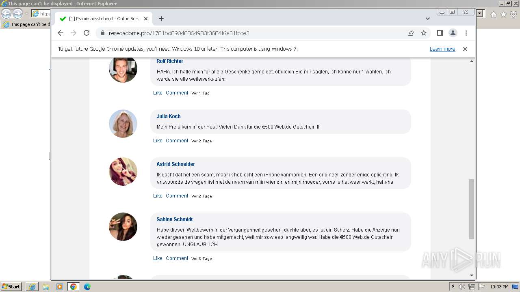Click the page scroll up arrow
The width and height of the screenshot is (520, 292).
(x=472, y=61)
